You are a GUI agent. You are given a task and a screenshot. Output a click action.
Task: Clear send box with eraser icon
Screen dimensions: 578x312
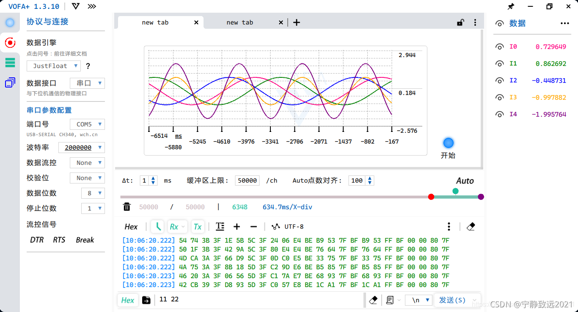[373, 300]
